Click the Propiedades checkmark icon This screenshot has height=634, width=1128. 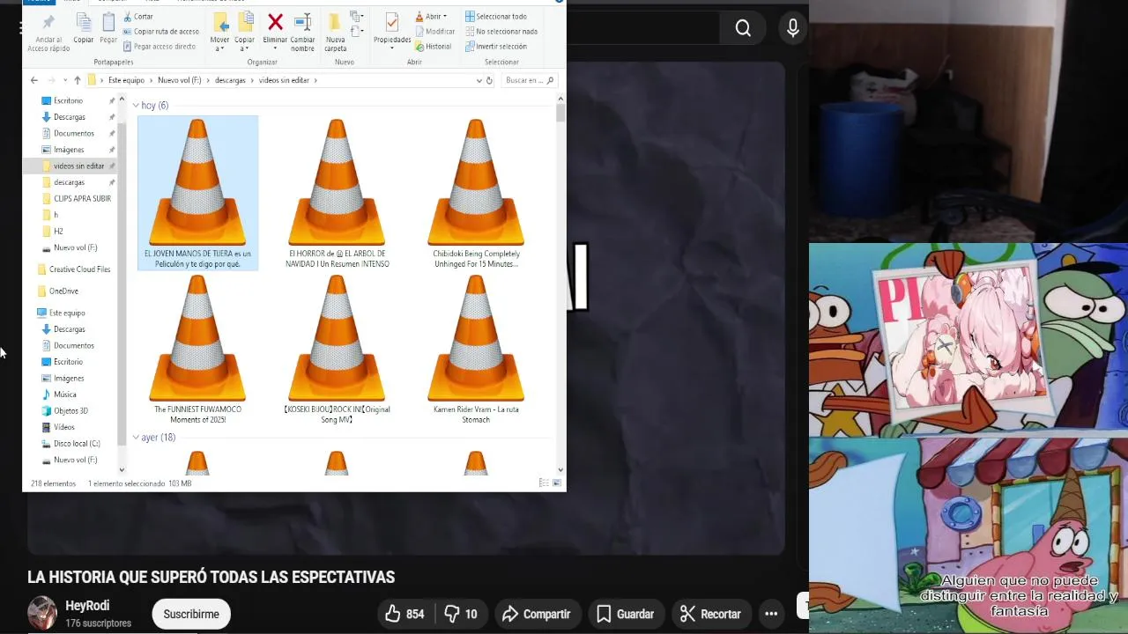click(392, 23)
